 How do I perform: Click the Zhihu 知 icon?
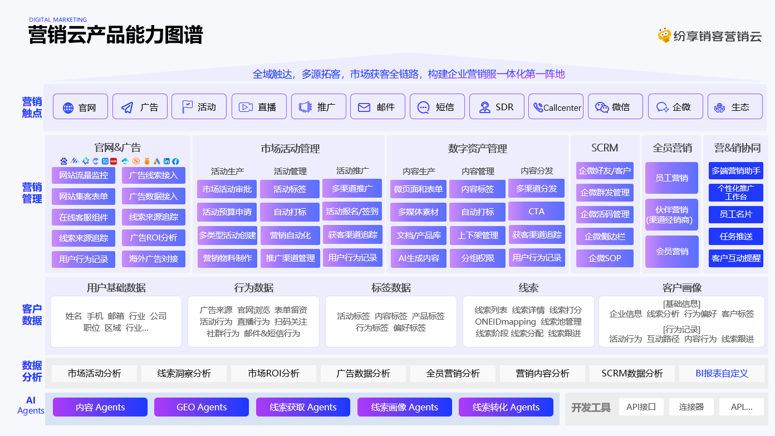[105, 161]
